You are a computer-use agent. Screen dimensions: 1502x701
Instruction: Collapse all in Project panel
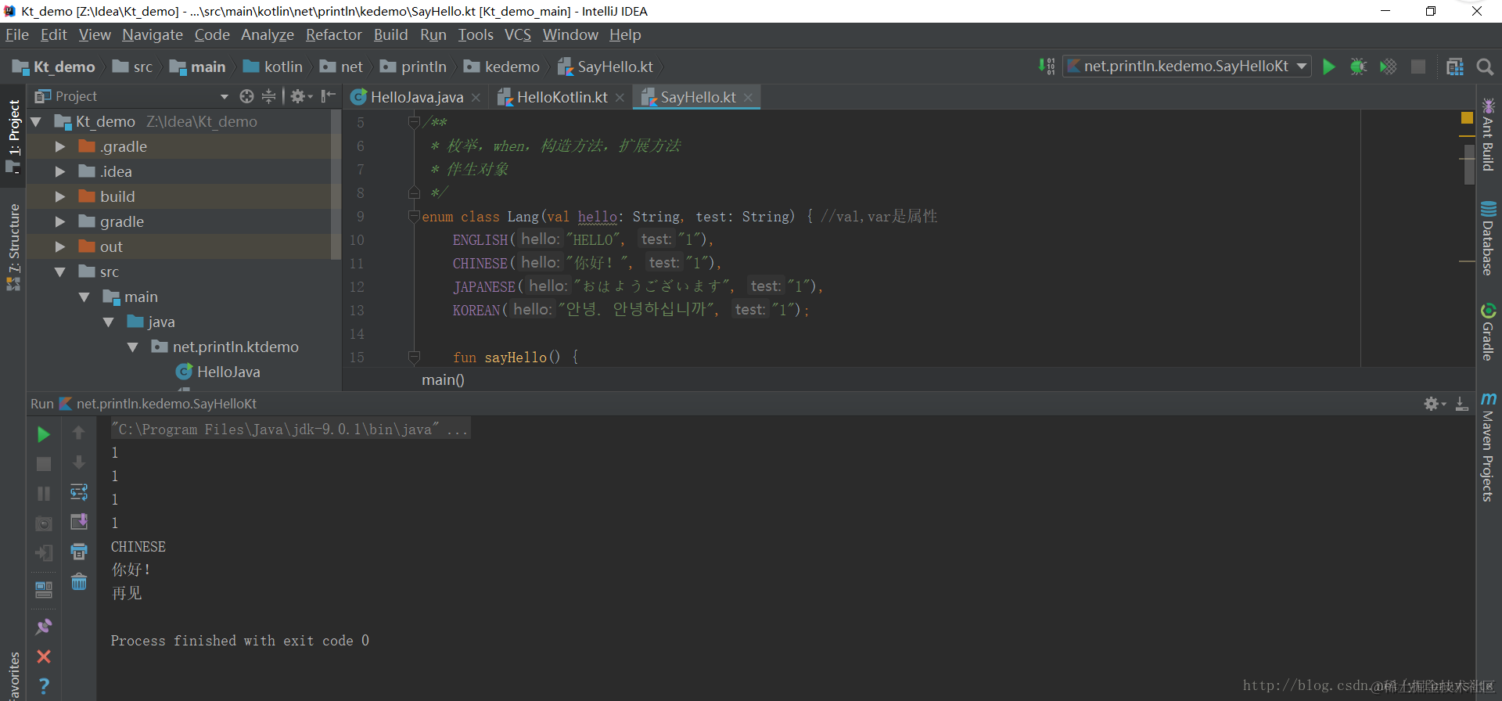(268, 96)
